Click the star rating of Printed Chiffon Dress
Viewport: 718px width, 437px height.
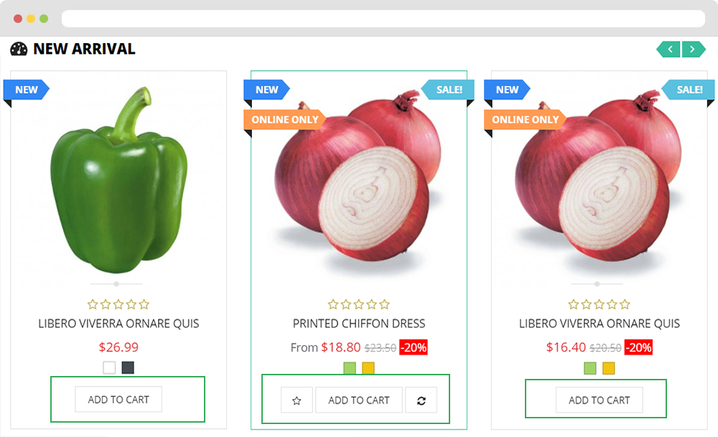pyautogui.click(x=359, y=304)
